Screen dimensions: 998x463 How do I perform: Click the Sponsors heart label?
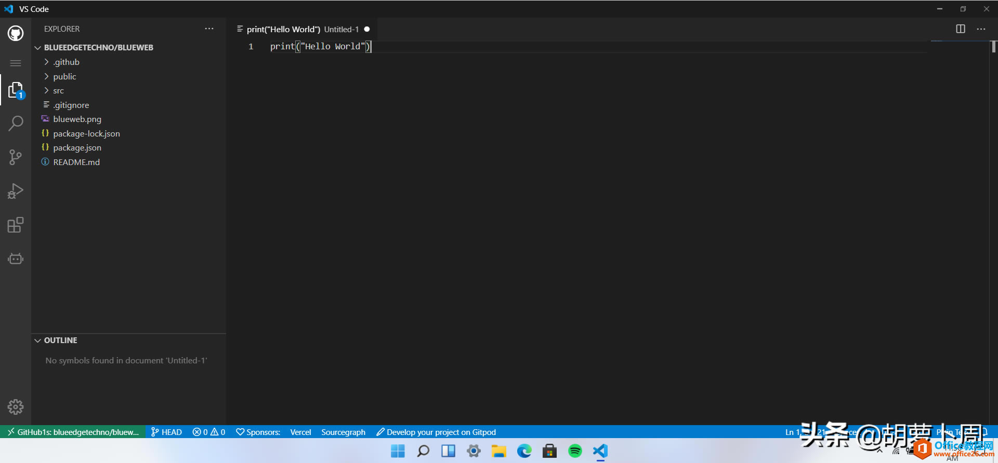click(258, 432)
